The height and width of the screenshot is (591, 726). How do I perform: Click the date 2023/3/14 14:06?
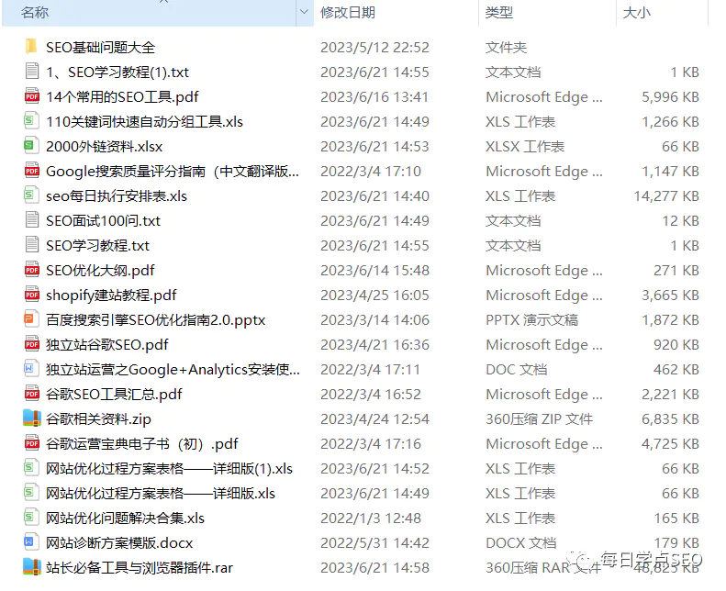click(374, 320)
